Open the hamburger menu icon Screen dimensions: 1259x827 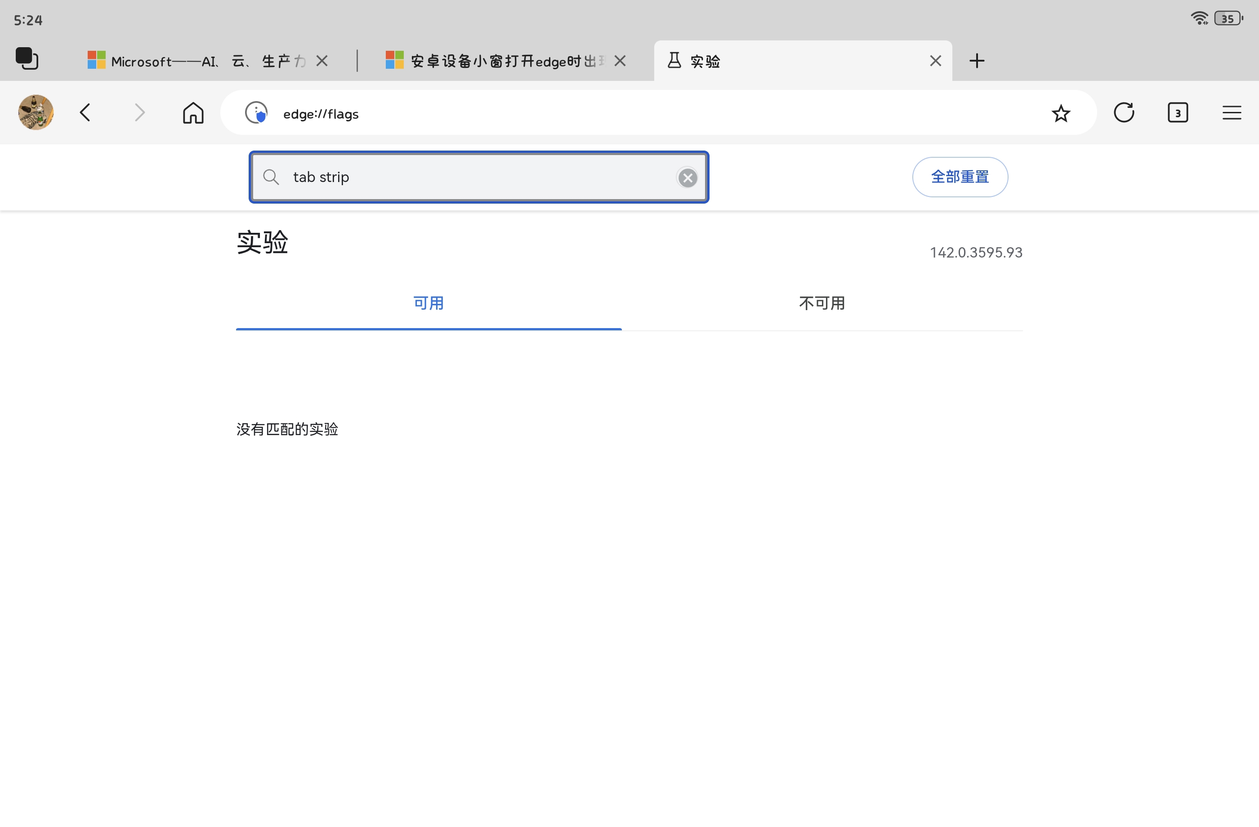(1232, 113)
